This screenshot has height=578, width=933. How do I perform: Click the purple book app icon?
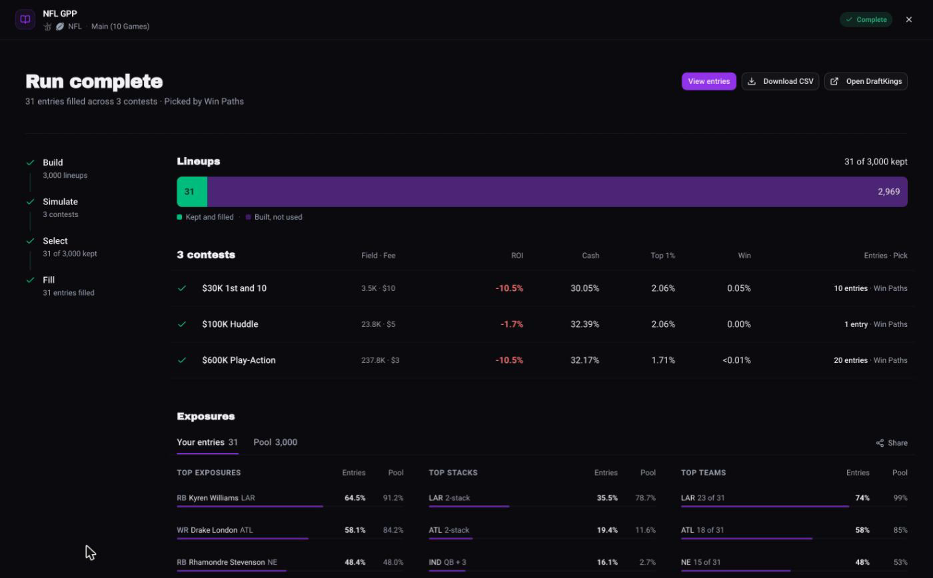click(x=25, y=19)
